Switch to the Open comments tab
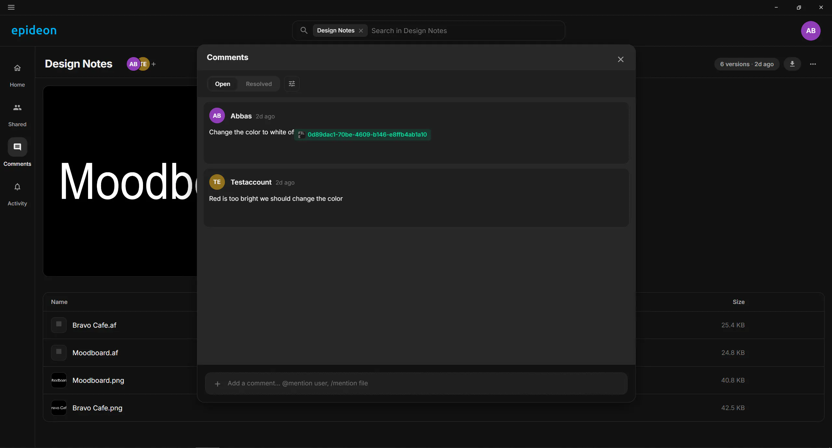 tap(223, 84)
